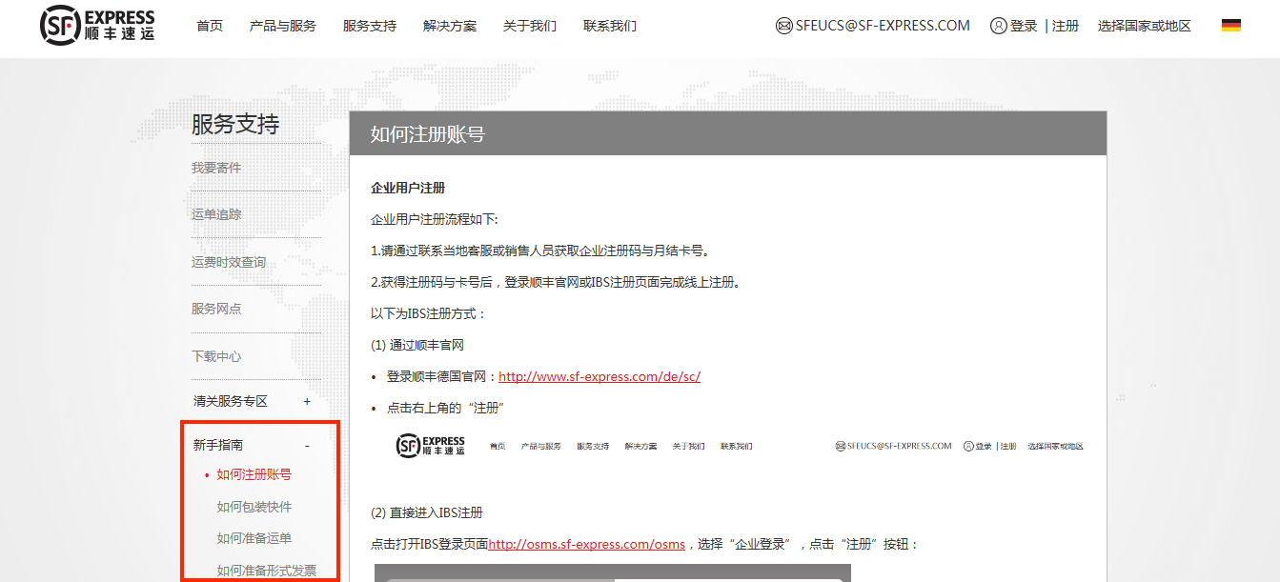Open the 产品与服务 menu
The image size is (1280, 582).
[x=283, y=26]
